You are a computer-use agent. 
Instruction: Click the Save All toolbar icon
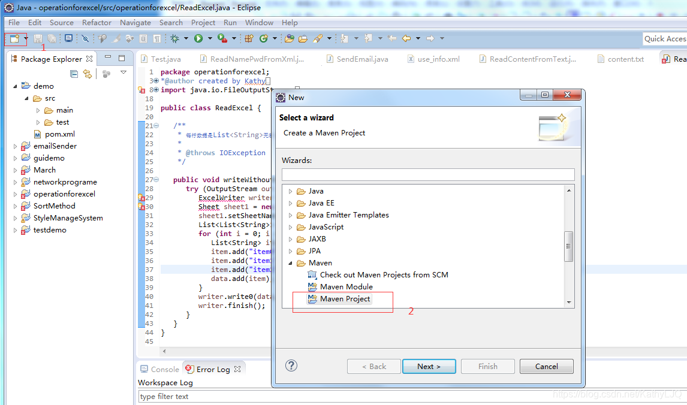click(x=52, y=38)
